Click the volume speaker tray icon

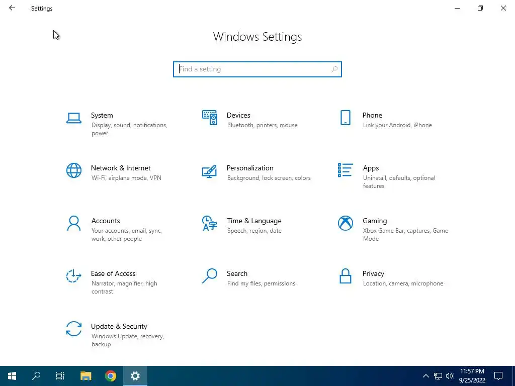(450, 376)
